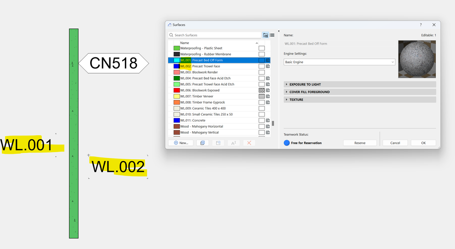The height and width of the screenshot is (249, 455).
Task: Expand the COVER FILL FOREGROUND section
Action: pyautogui.click(x=360, y=92)
